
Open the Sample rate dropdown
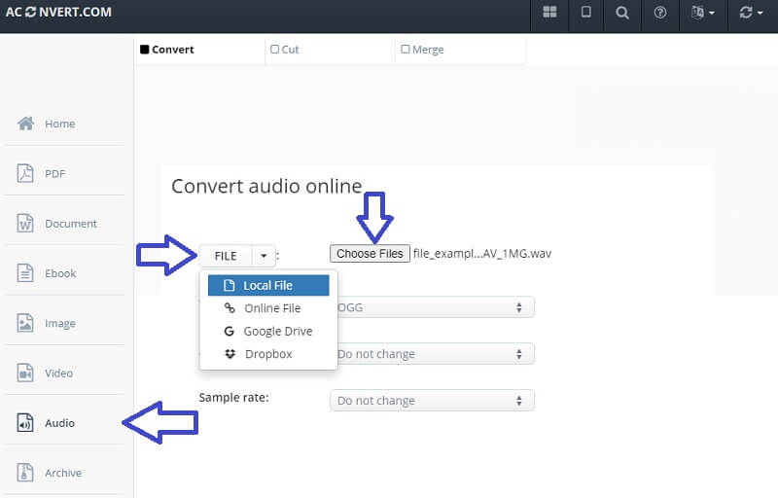click(432, 401)
